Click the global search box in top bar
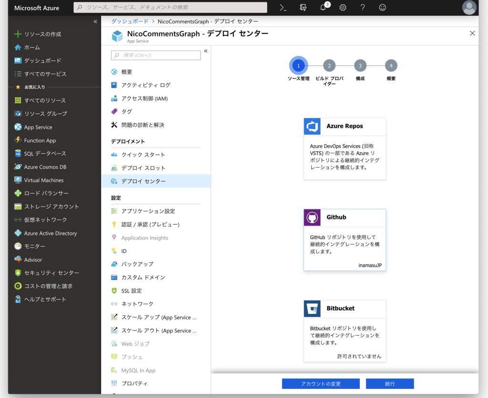 [170, 7]
